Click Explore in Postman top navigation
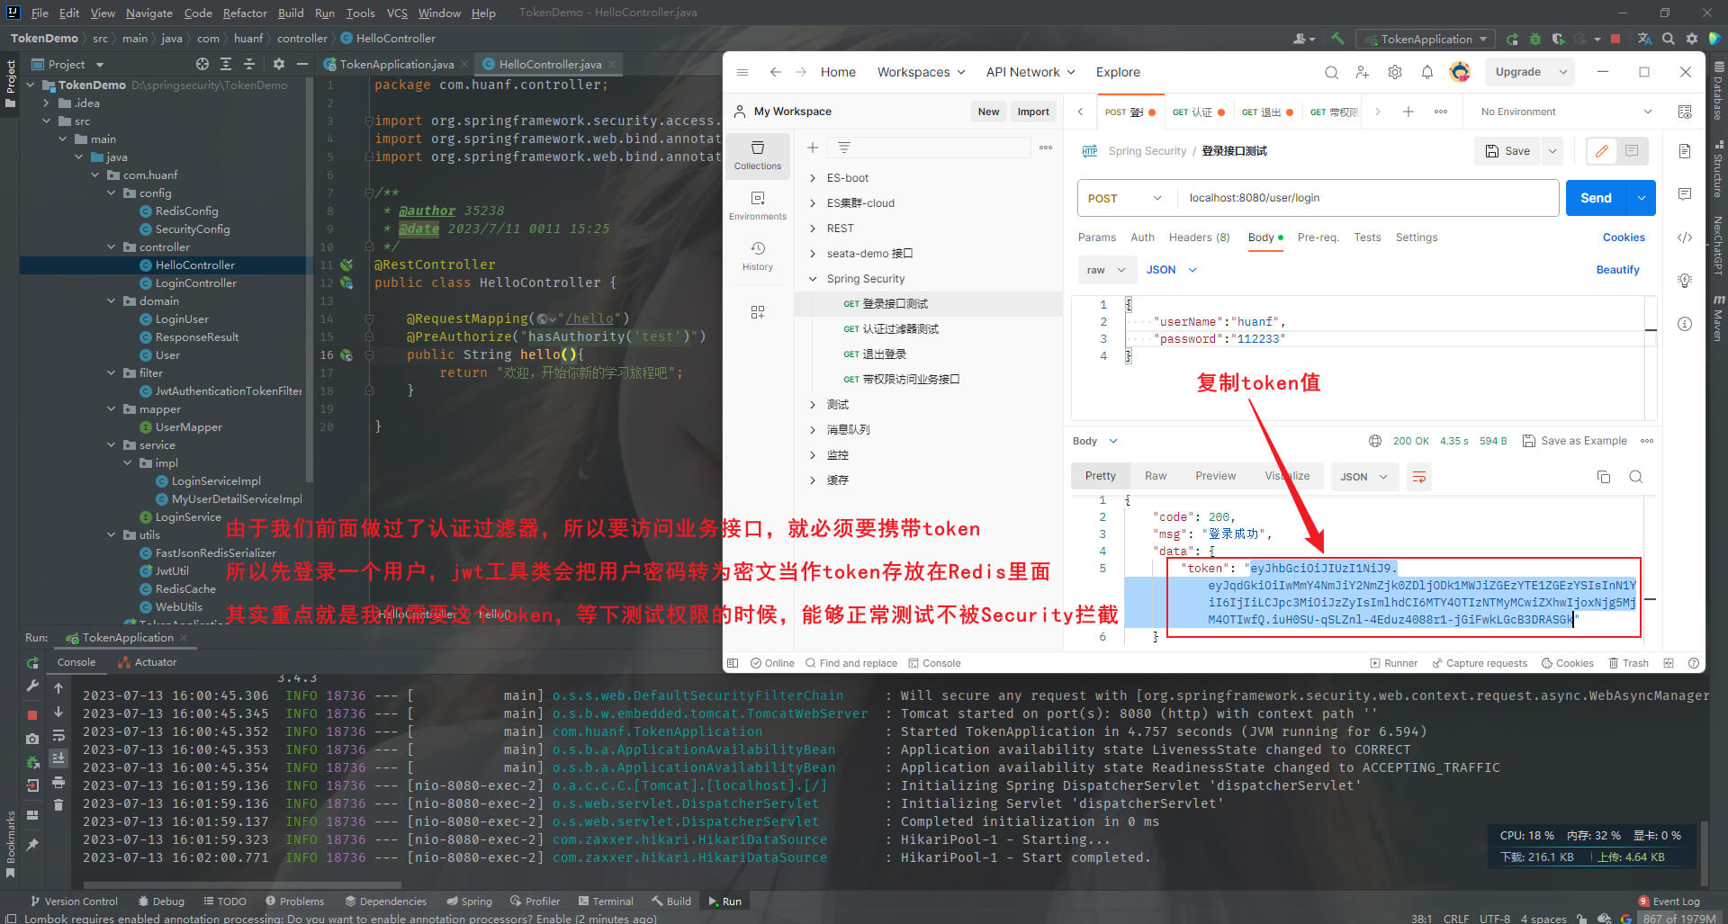Image resolution: width=1728 pixels, height=924 pixels. point(1118,72)
